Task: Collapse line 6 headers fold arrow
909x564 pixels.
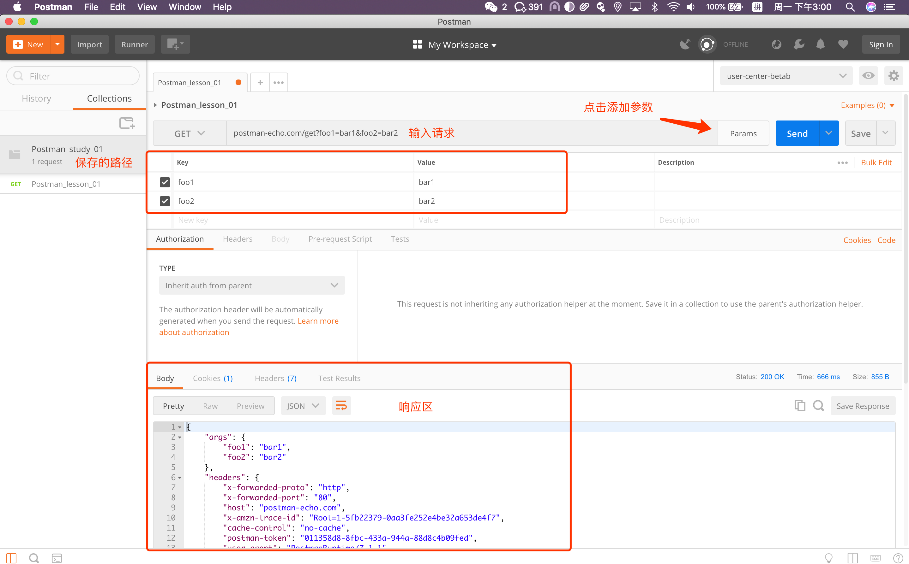Action: click(x=180, y=478)
